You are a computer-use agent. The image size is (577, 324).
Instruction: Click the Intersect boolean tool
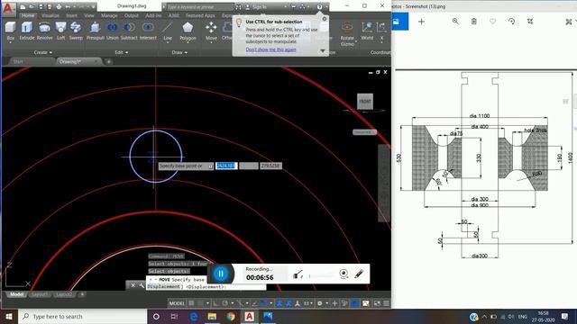(148, 30)
